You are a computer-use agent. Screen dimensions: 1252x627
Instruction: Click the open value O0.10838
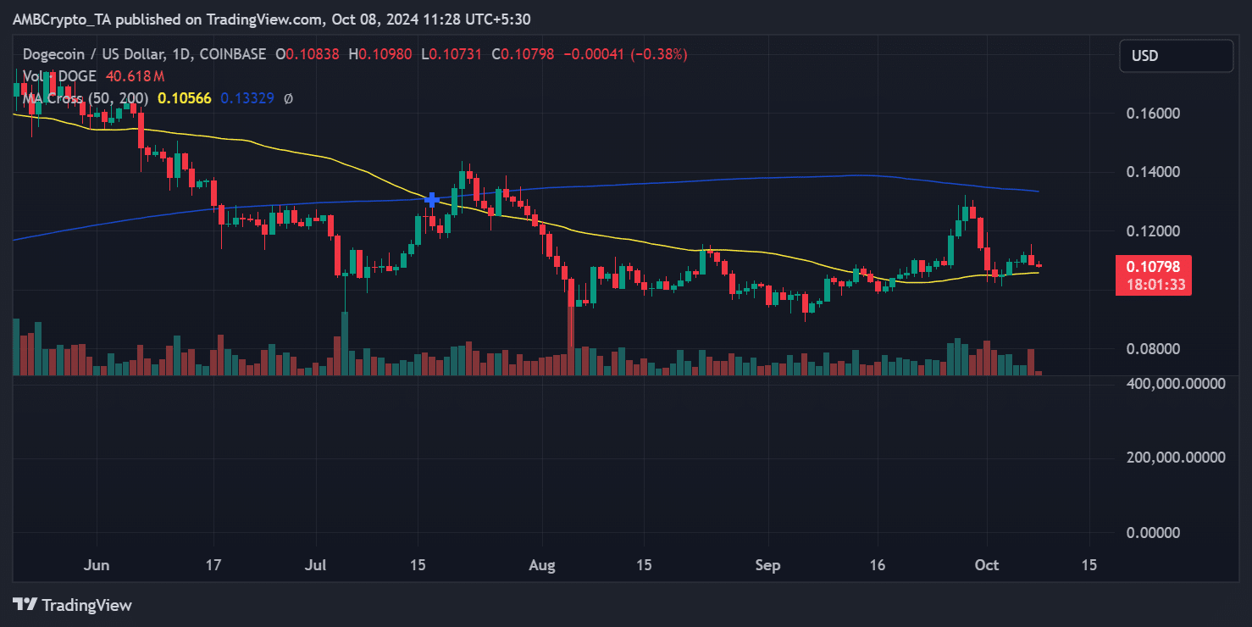(307, 54)
